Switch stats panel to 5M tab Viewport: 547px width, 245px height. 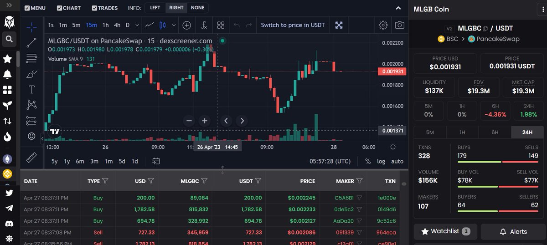coord(430,133)
